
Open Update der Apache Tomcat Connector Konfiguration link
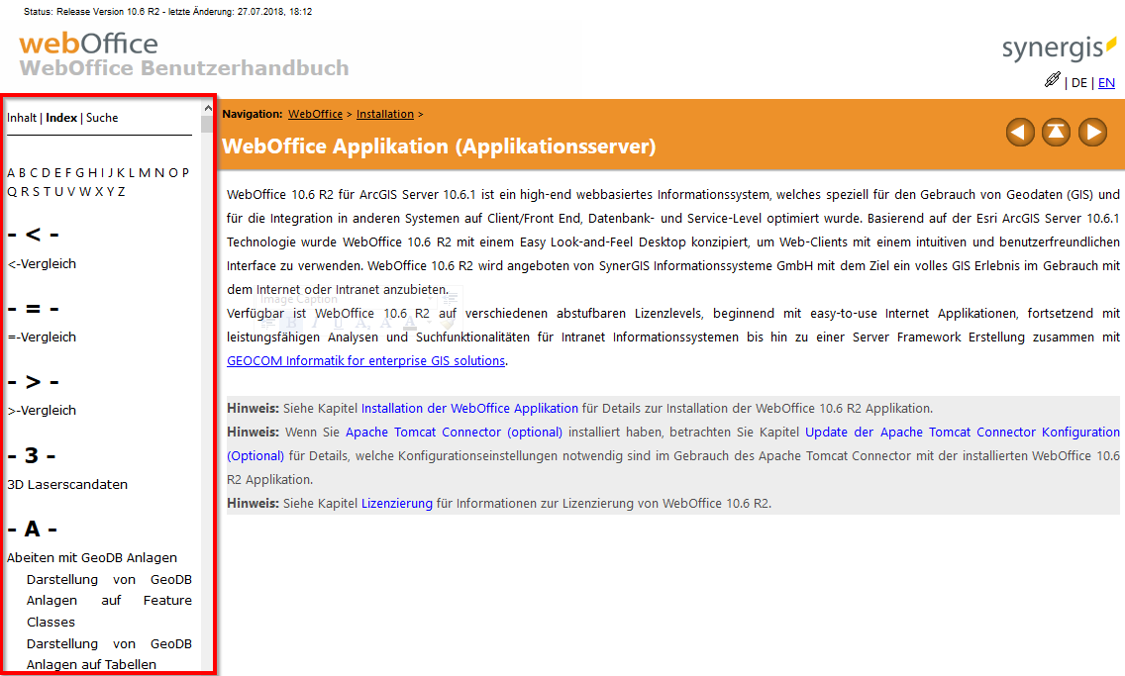pos(963,432)
